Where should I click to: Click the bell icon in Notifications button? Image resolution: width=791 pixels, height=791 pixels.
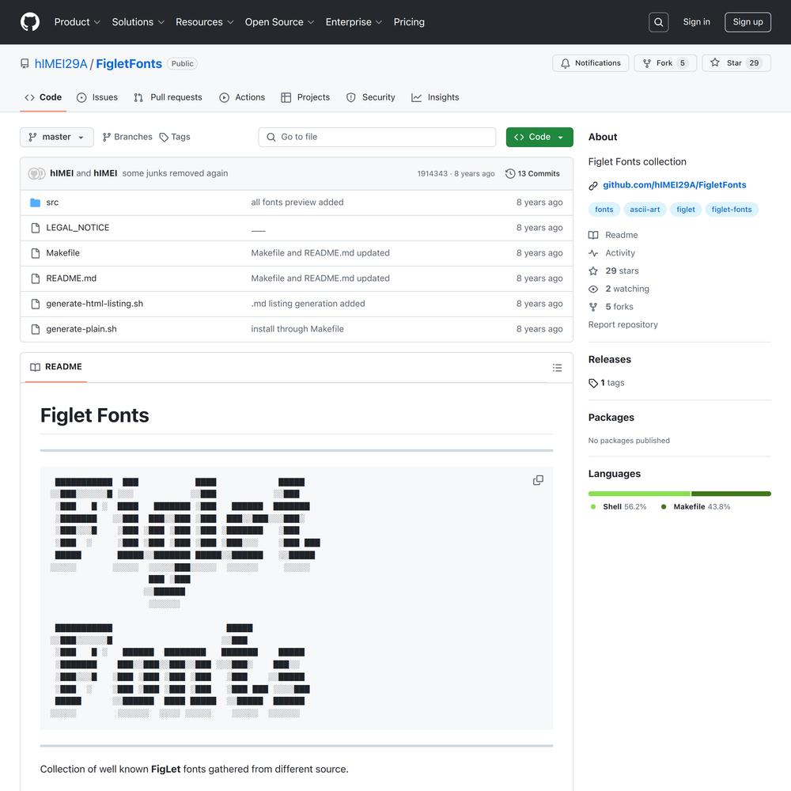point(565,63)
